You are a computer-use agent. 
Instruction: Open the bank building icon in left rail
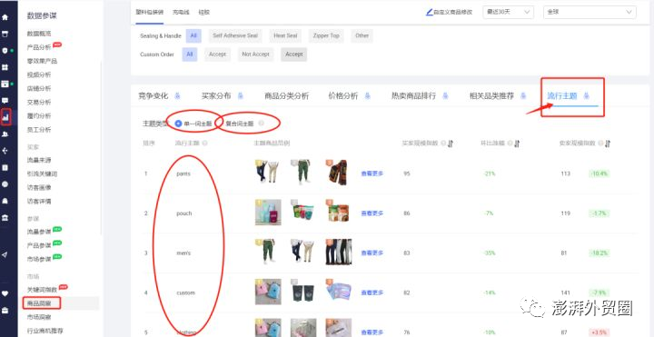click(5, 217)
